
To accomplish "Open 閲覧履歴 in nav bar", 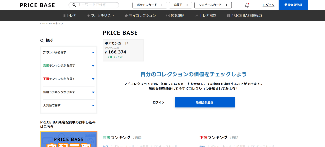I will click(175, 16).
